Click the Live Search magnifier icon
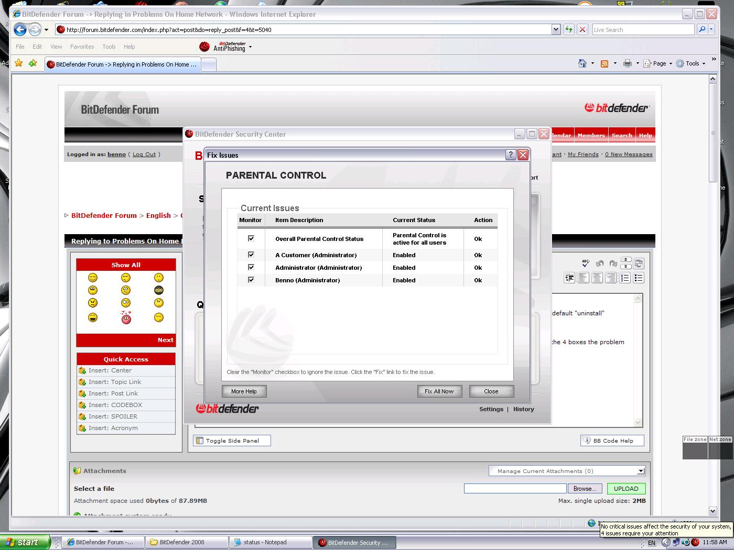This screenshot has width=734, height=550. coord(701,30)
